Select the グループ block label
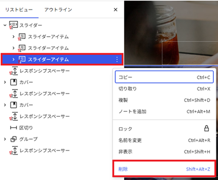This screenshot has width=218, height=180. click(28, 139)
